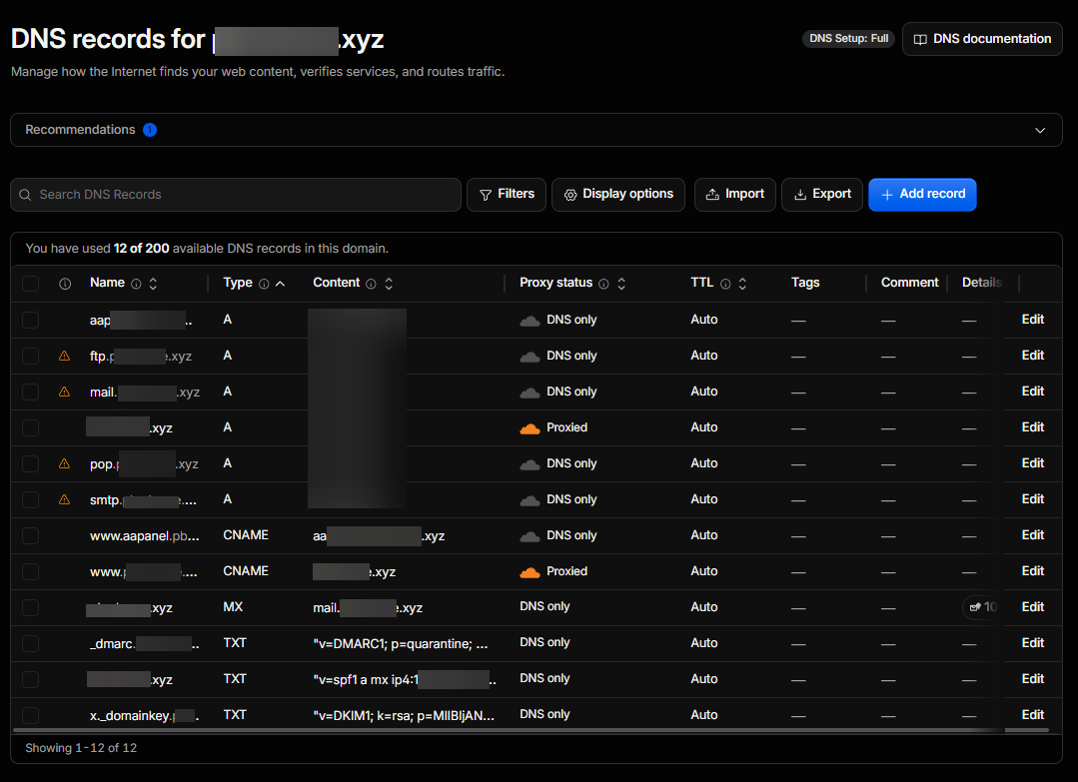Select the ftp A record checkbox
The image size is (1078, 782).
(x=30, y=356)
